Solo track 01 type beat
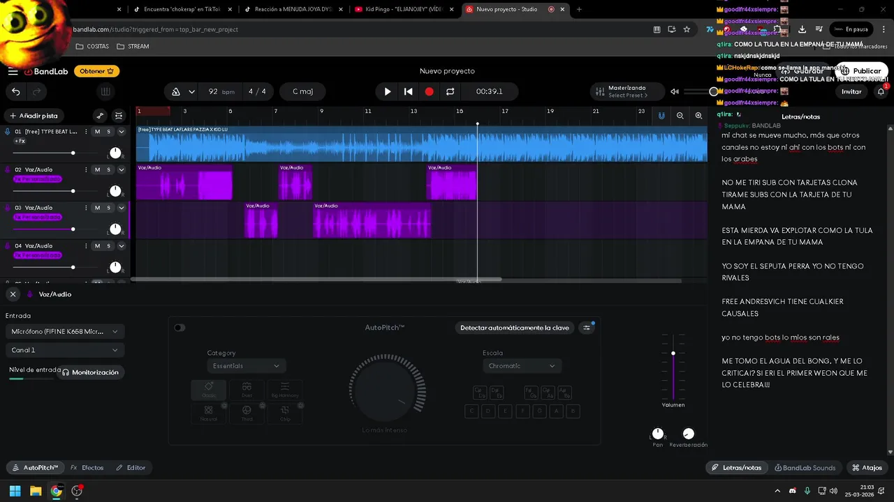This screenshot has width=894, height=502. (x=109, y=132)
